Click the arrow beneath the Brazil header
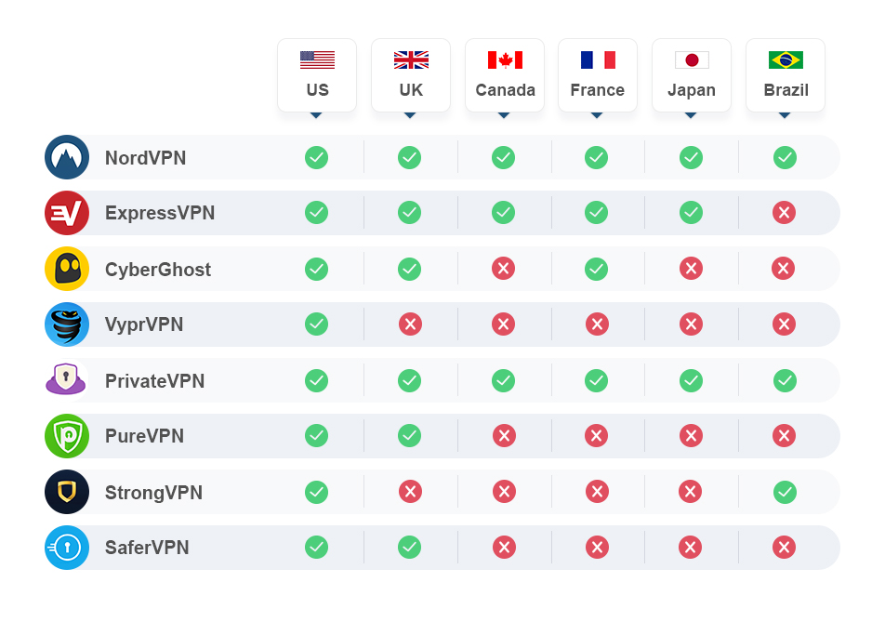Viewport: 885px width, 635px height. click(x=785, y=115)
